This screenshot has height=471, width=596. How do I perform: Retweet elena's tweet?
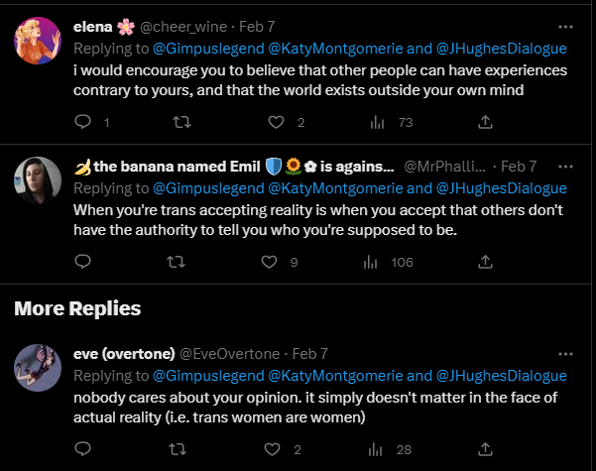178,122
